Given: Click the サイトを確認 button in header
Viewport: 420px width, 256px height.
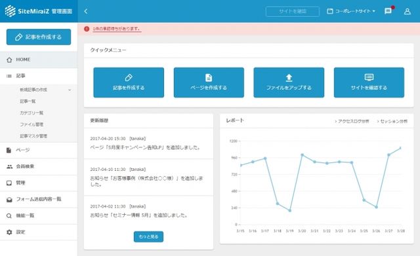Looking at the screenshot, I should coord(293,11).
